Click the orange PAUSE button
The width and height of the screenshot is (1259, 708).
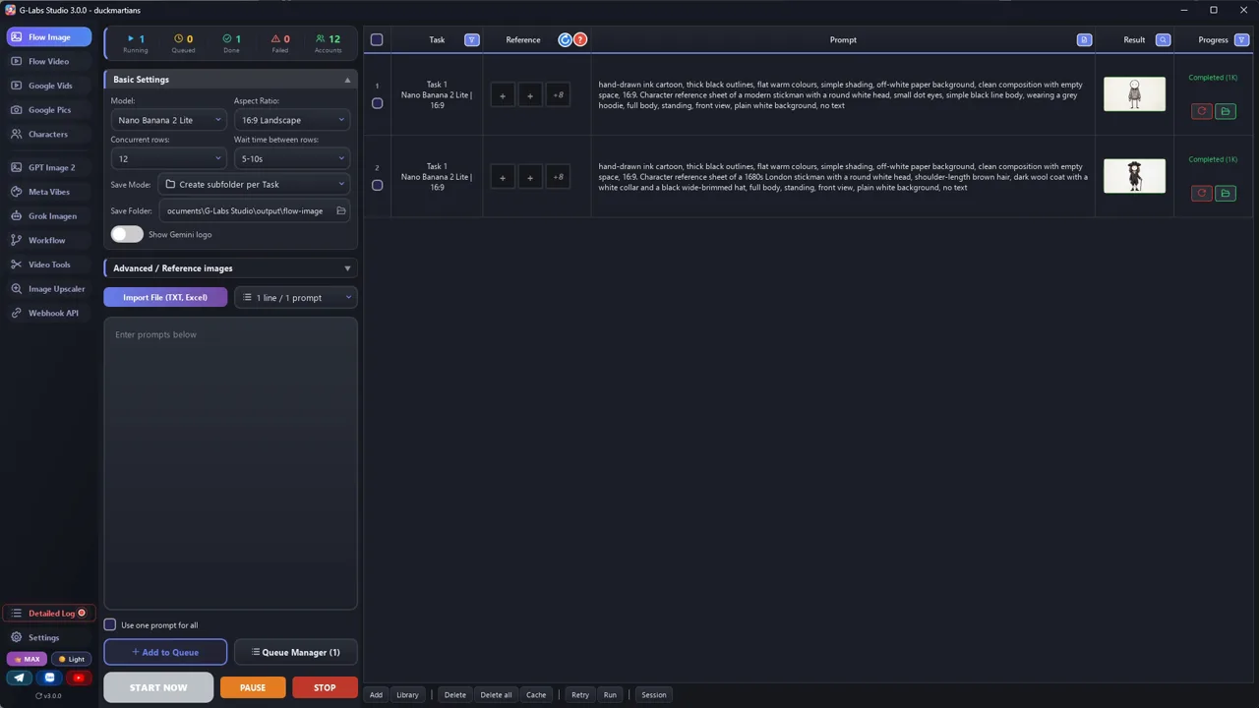[x=253, y=688]
